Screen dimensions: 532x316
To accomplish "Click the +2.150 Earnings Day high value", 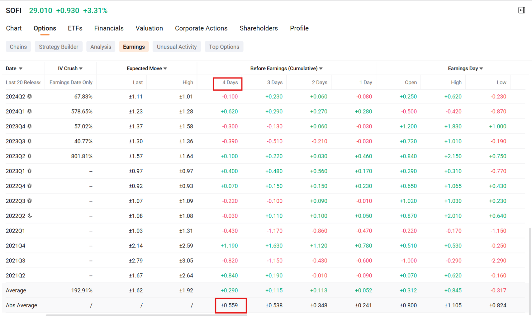I will [x=453, y=156].
